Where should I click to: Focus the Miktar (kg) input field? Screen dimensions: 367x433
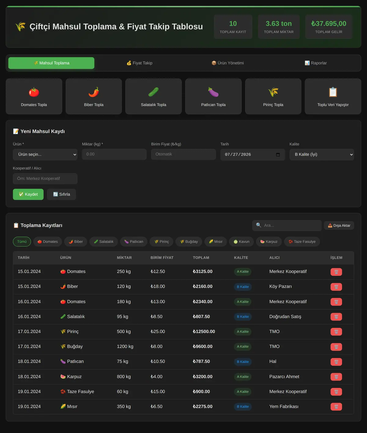pos(114,154)
